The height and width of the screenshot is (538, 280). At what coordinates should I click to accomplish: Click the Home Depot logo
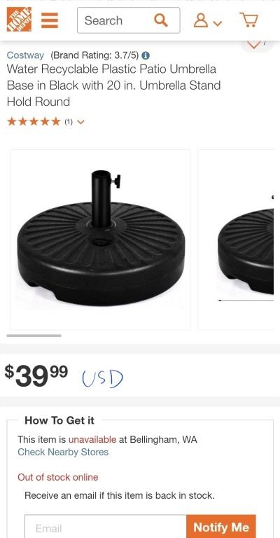click(x=19, y=20)
